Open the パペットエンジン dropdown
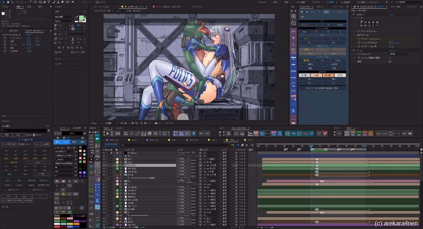The image size is (423, 229). [x=399, y=54]
